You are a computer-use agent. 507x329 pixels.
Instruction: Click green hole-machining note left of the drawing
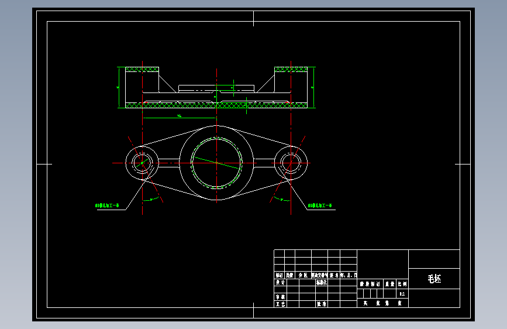tap(107, 205)
